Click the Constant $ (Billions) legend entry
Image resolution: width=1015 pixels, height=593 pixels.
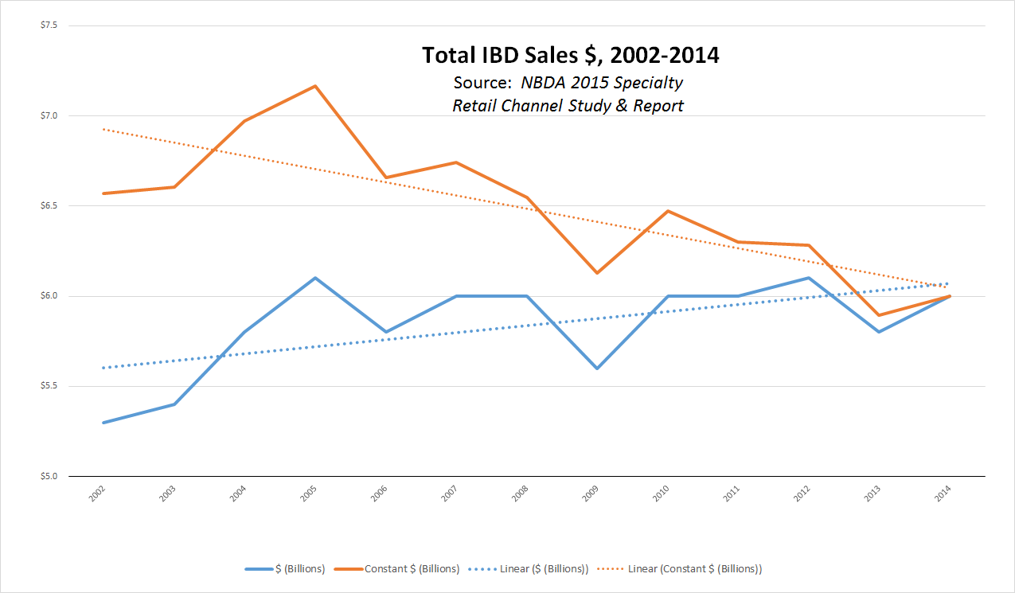point(396,568)
